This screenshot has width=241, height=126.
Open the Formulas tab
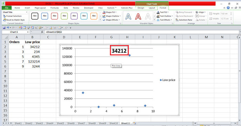pos(55,8)
